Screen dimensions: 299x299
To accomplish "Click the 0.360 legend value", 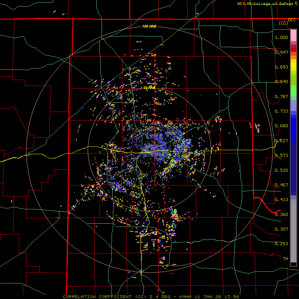I will coord(281,214).
